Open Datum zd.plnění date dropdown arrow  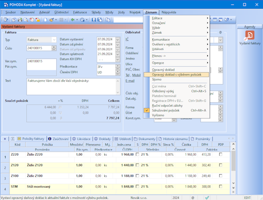tap(118, 45)
